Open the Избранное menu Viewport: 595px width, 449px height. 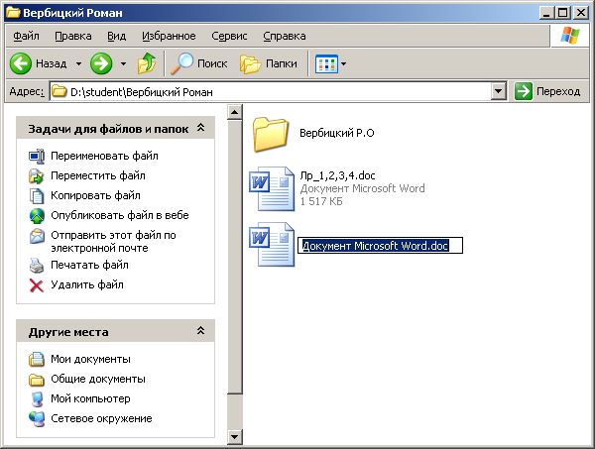click(169, 36)
